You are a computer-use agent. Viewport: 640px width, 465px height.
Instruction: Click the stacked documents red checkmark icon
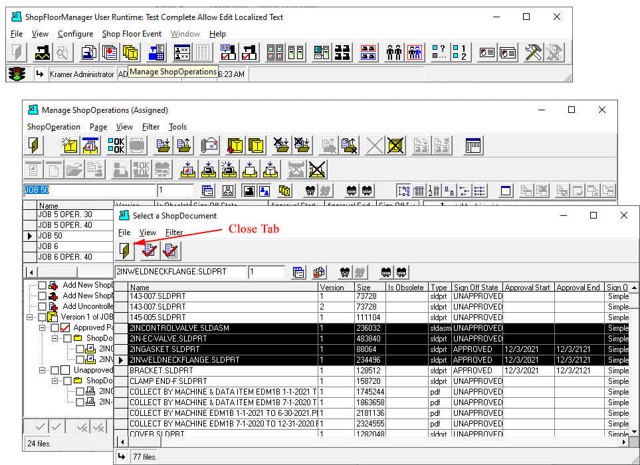(x=171, y=250)
